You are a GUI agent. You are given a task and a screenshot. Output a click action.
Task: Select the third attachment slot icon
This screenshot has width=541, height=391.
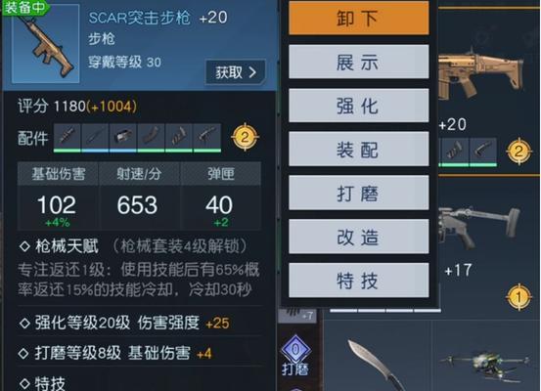123,137
